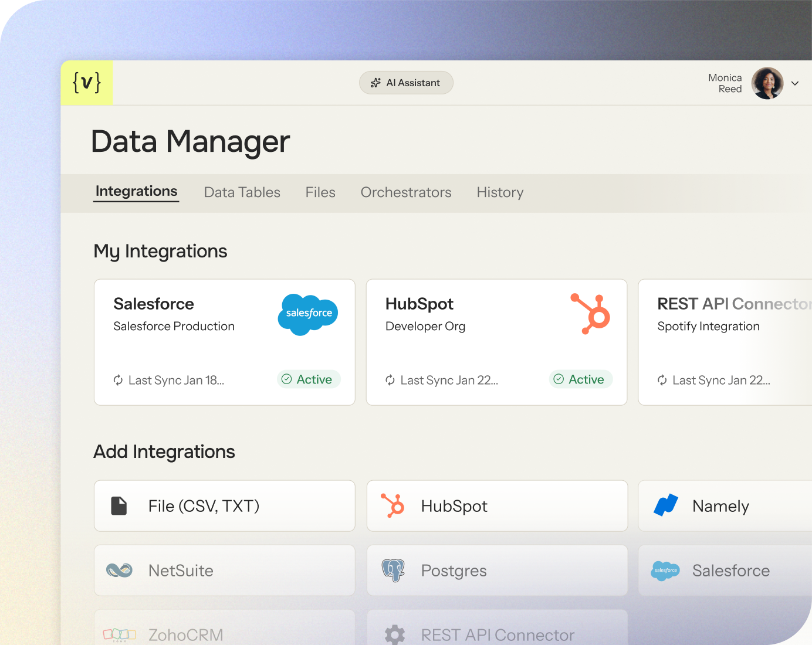812x645 pixels.
Task: Add a File (CSV, TXT) integration
Action: [224, 506]
